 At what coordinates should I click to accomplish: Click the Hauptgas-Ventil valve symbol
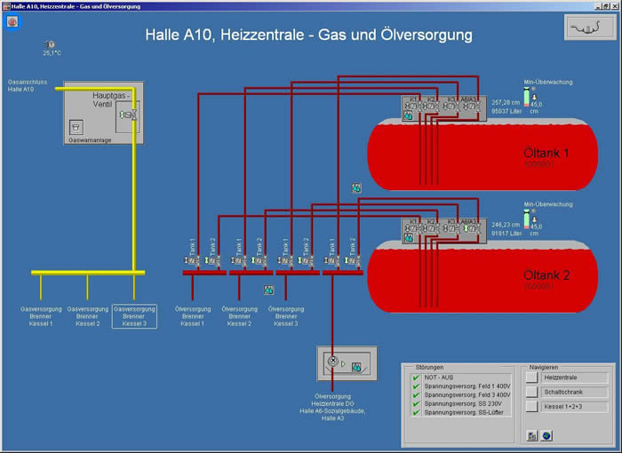pos(128,115)
